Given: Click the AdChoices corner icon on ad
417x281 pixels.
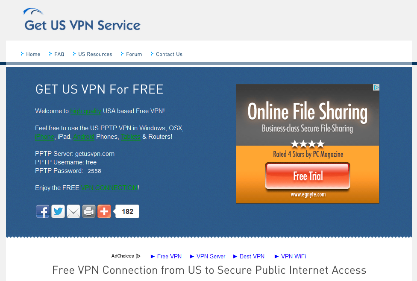Looking at the screenshot, I should pyautogui.click(x=376, y=88).
